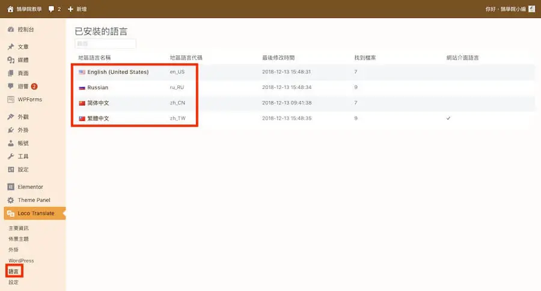The height and width of the screenshot is (291, 541).
Task: Click the zh_CN locale code
Action: (x=177, y=103)
